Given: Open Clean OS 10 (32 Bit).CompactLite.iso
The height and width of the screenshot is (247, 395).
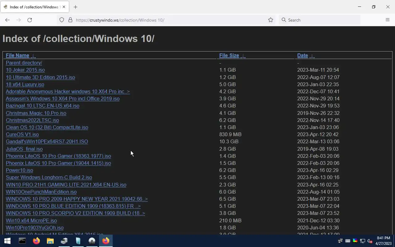Looking at the screenshot, I should coord(47,127).
